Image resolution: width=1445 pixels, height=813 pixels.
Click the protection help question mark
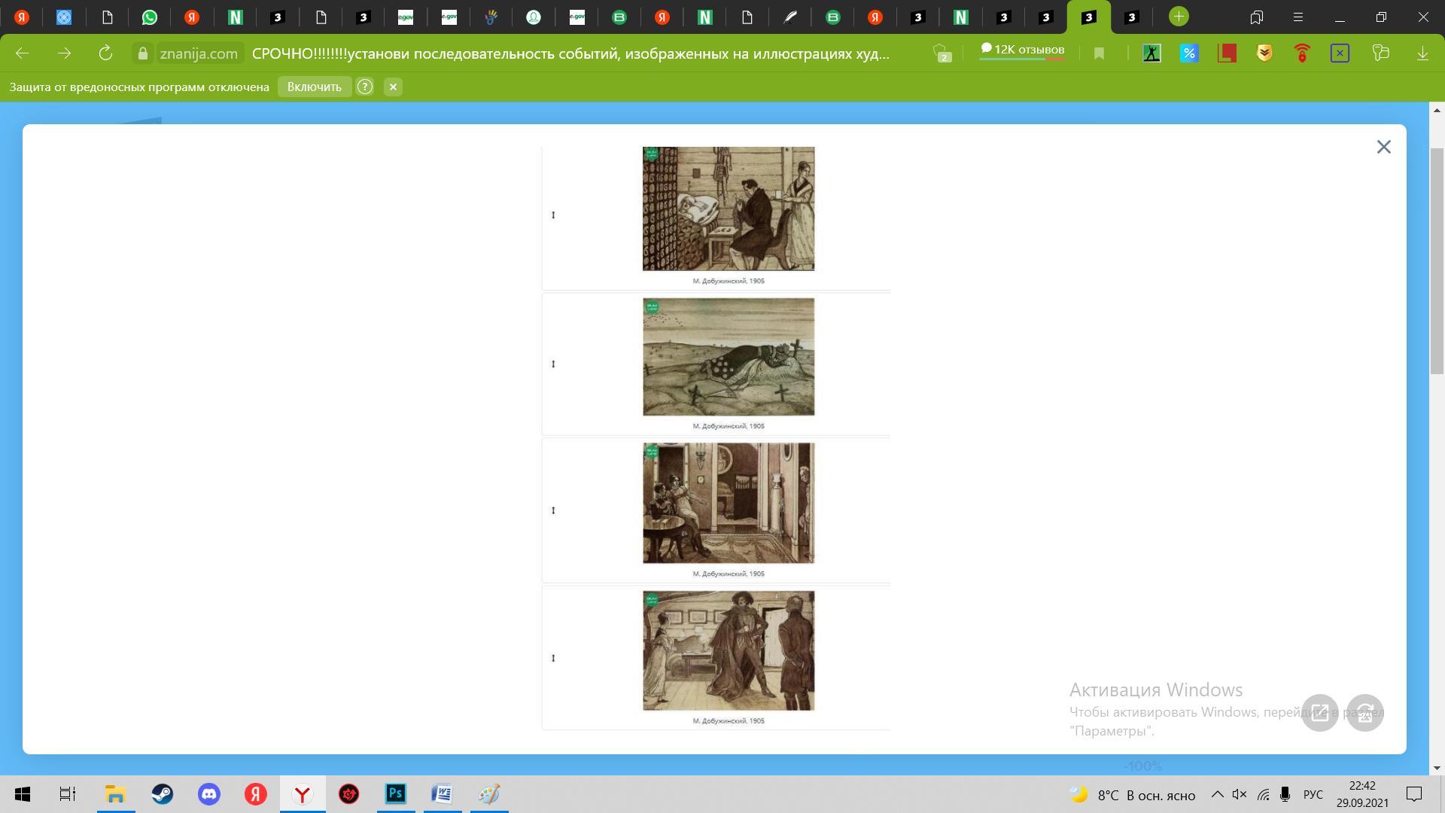pyautogui.click(x=365, y=87)
